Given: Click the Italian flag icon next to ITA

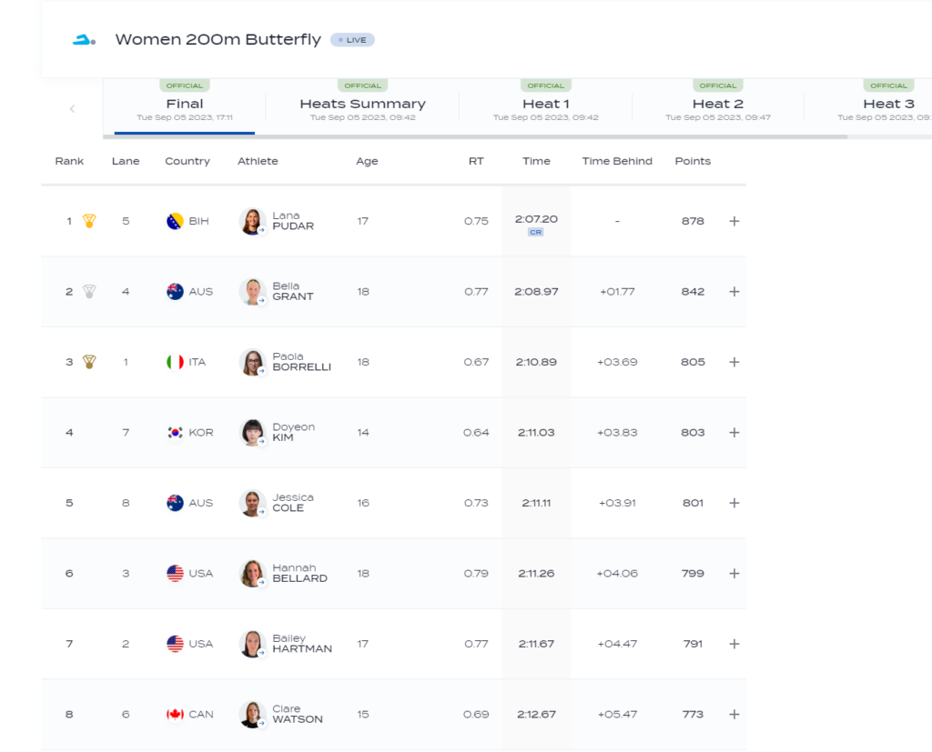Looking at the screenshot, I should click(x=175, y=362).
